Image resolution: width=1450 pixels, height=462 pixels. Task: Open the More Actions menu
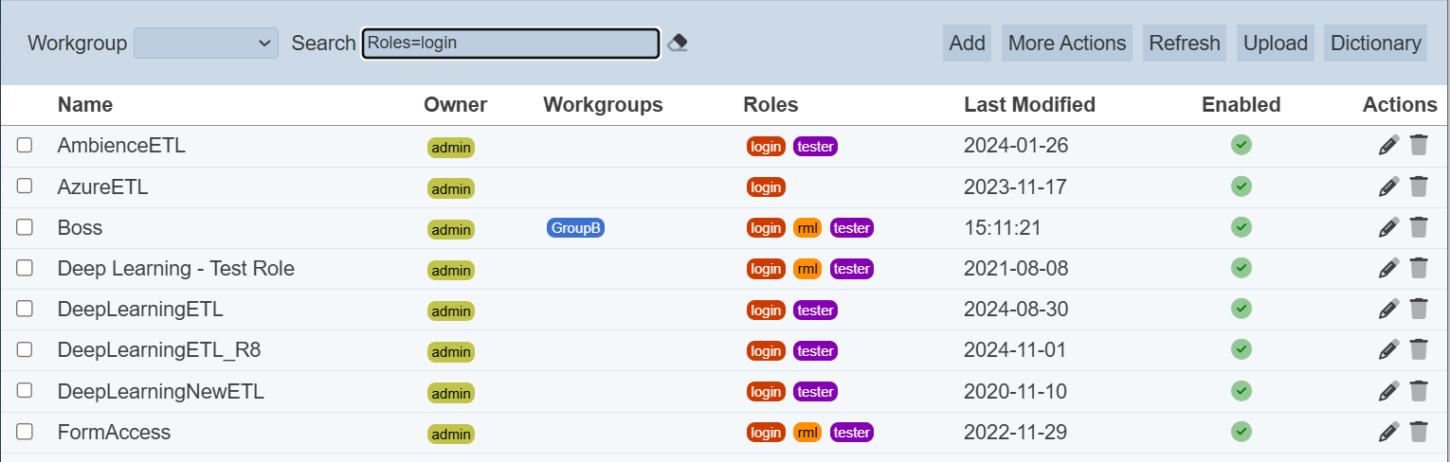coord(1066,44)
